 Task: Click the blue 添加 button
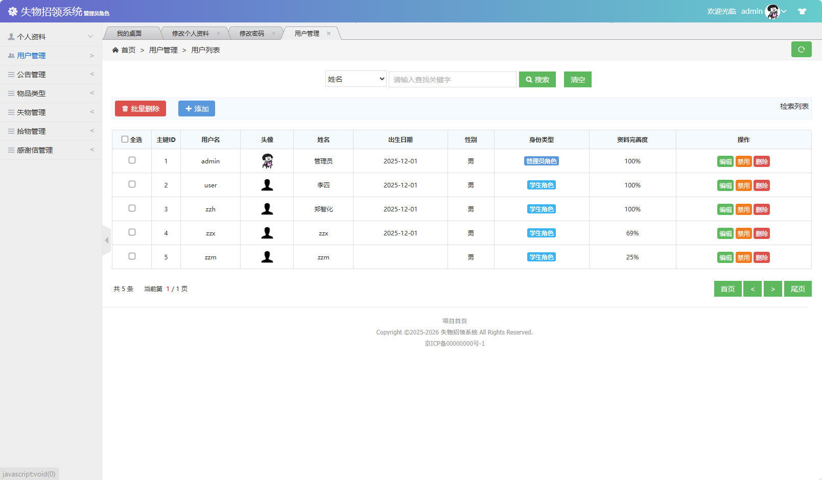[197, 109]
